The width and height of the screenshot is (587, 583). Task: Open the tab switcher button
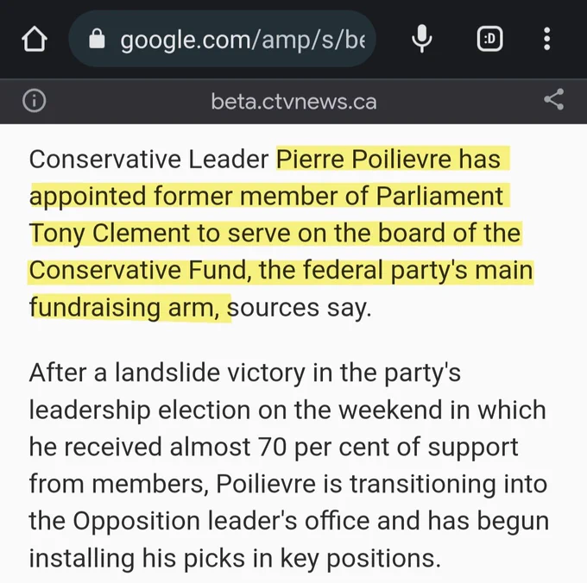(x=489, y=39)
